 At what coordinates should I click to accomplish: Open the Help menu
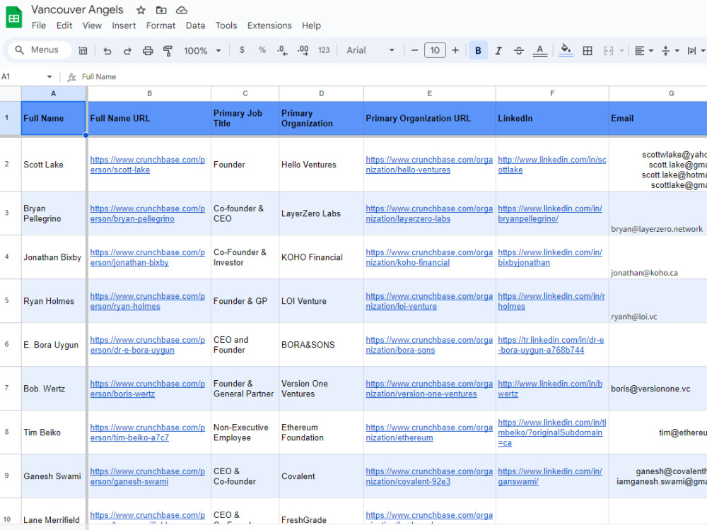[x=311, y=25]
